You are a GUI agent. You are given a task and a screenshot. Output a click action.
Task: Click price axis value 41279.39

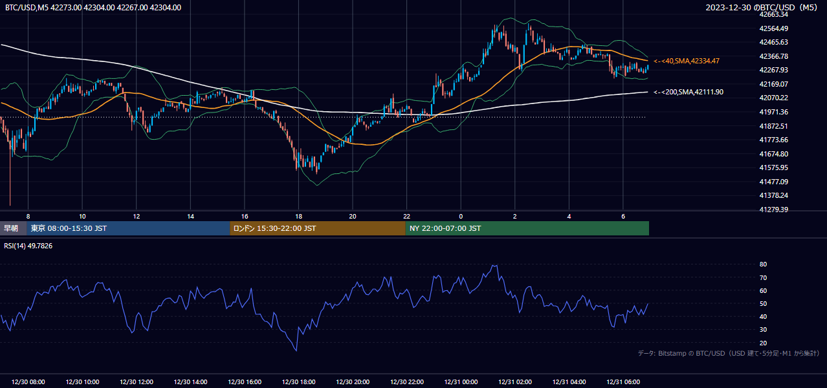click(774, 210)
